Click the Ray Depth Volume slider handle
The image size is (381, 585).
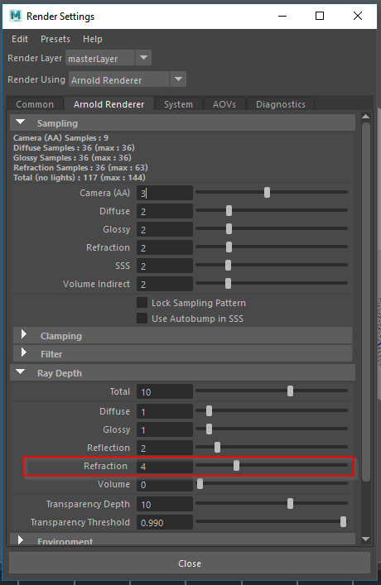coord(200,483)
